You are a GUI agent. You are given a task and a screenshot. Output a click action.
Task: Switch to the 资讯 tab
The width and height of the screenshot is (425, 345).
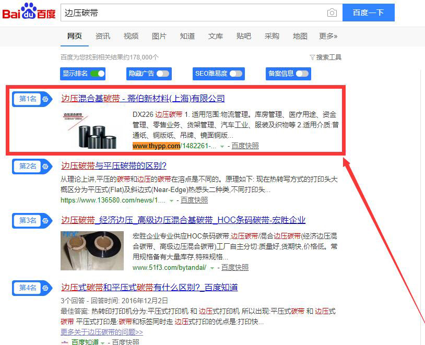103,36
